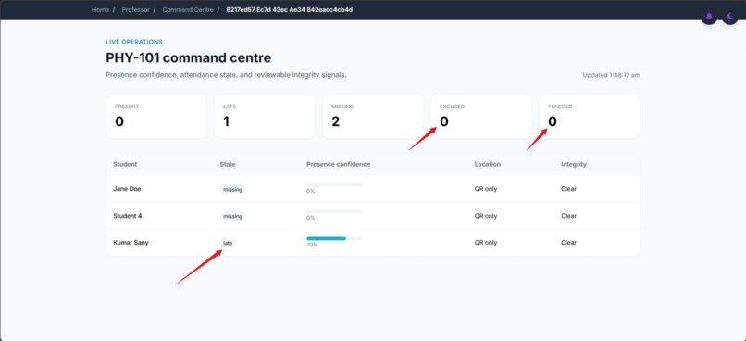Click the session ID breadcrumb B217ed57

[290, 9]
